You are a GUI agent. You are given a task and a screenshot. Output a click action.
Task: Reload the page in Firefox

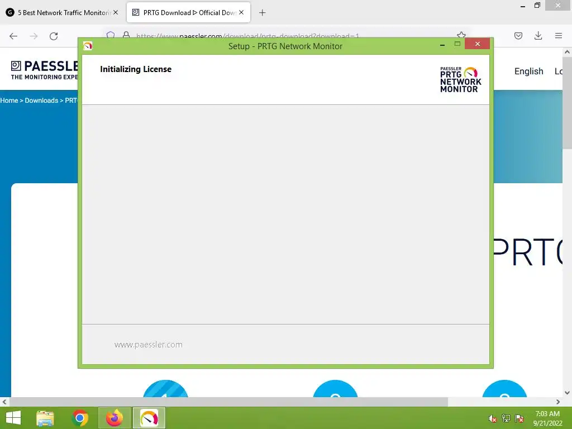click(x=54, y=36)
